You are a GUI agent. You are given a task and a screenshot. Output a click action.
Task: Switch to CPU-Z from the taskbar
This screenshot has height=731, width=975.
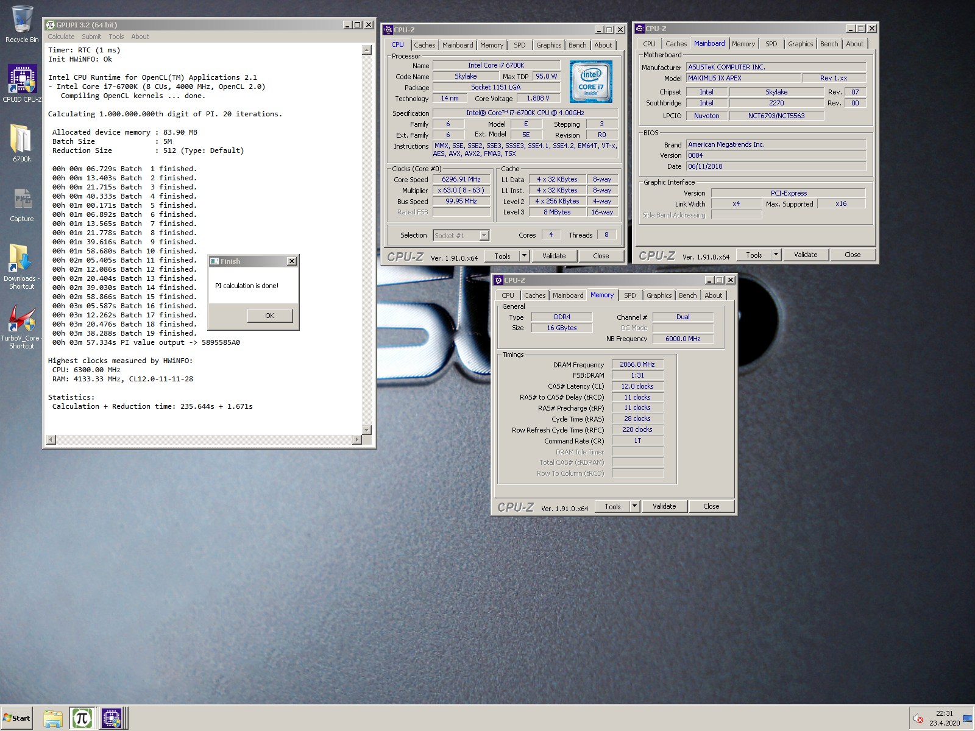[x=112, y=718]
